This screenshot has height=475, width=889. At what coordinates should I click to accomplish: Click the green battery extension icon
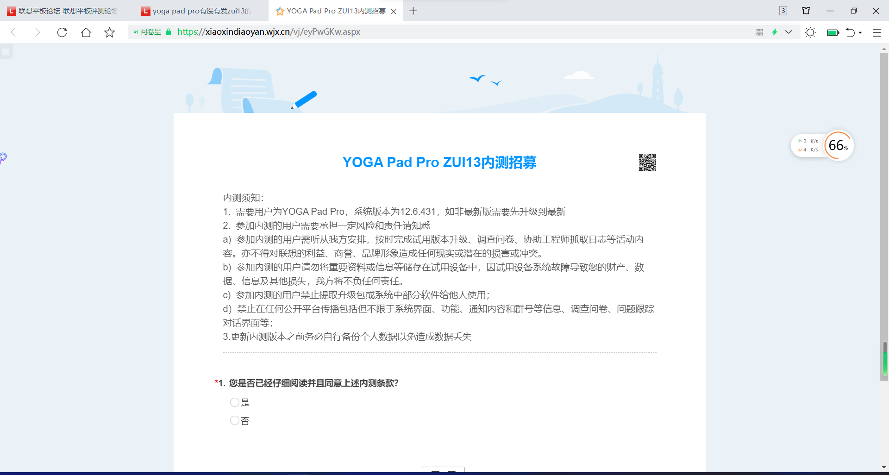[x=833, y=32]
